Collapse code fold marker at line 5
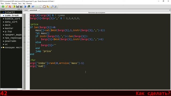The width and height of the screenshot is (171, 96). [x=25, y=27]
